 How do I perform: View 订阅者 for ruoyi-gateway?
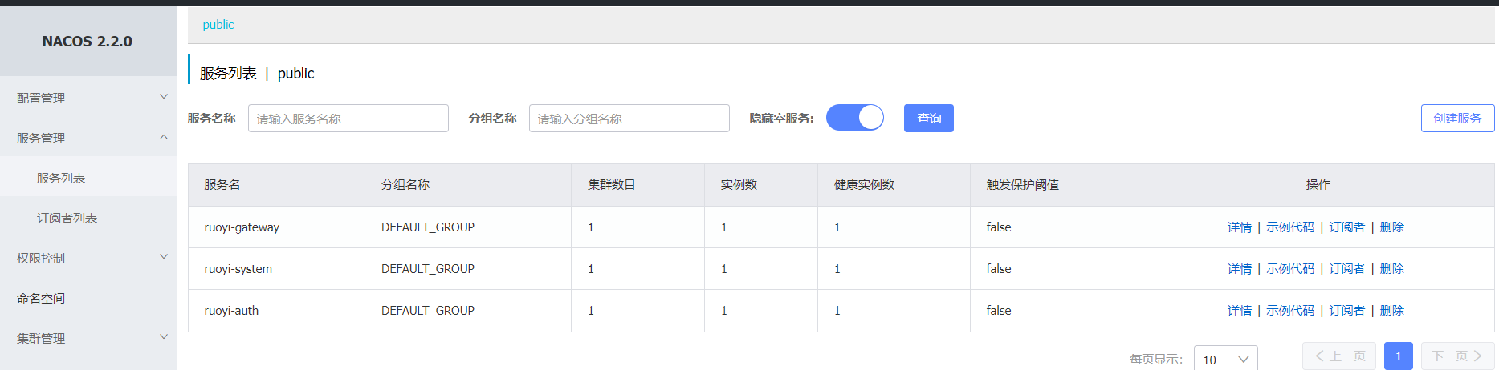(x=1346, y=227)
